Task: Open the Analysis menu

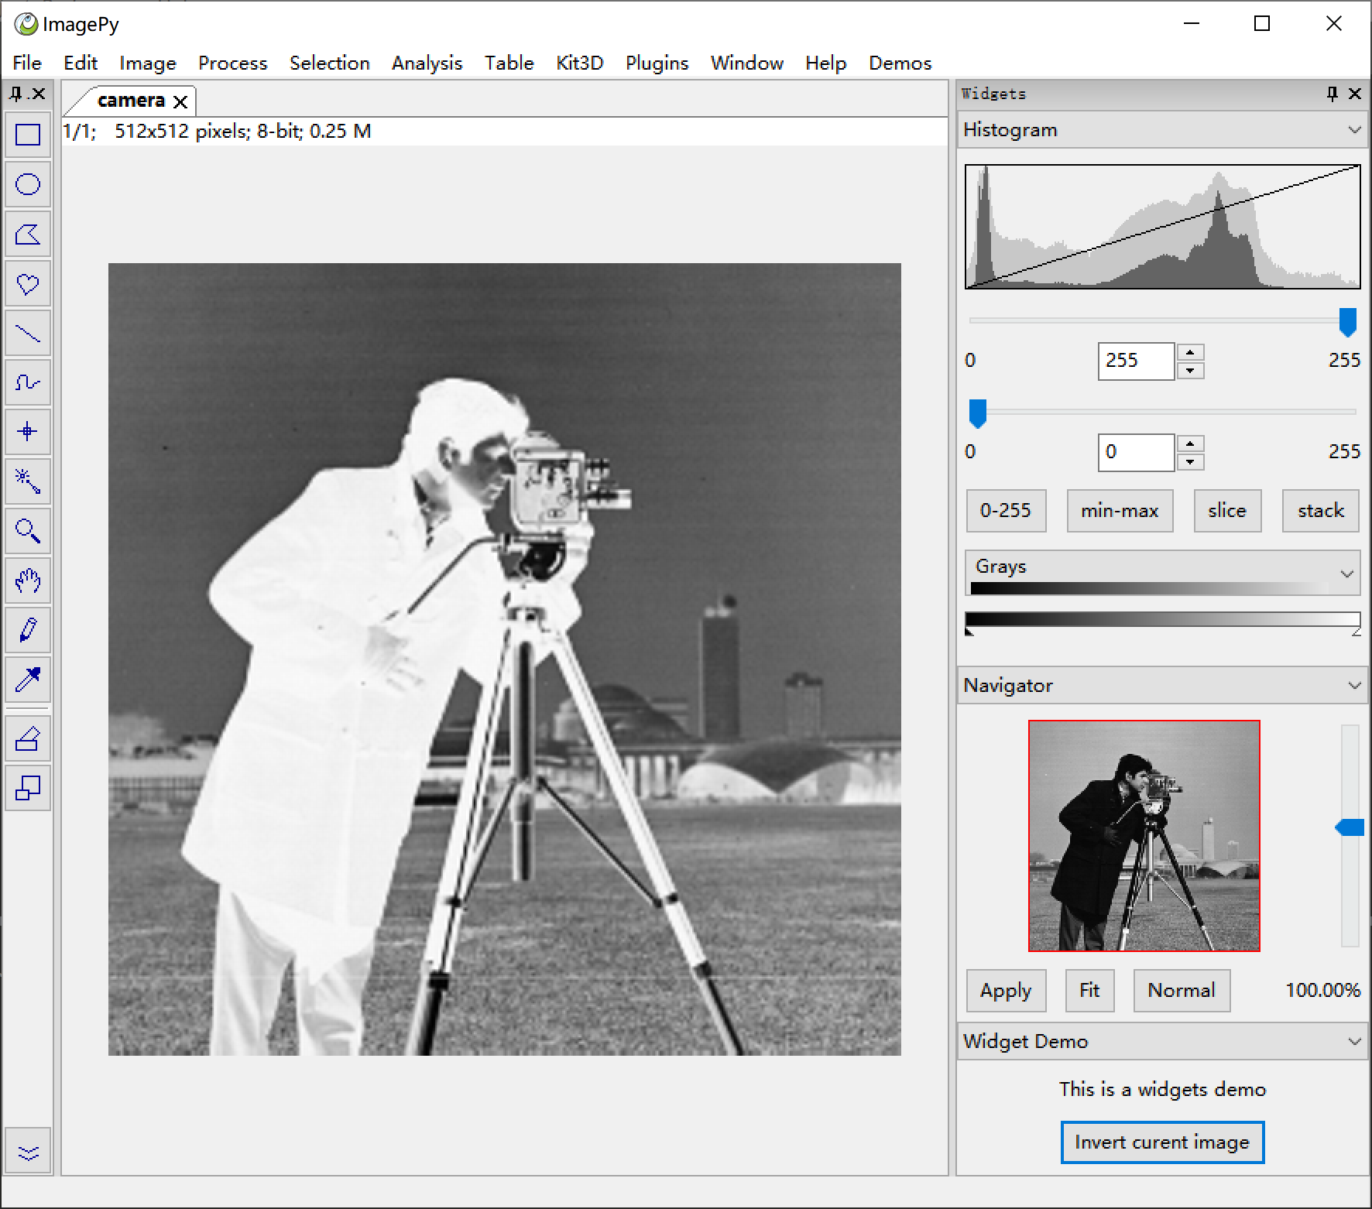Action: [427, 63]
